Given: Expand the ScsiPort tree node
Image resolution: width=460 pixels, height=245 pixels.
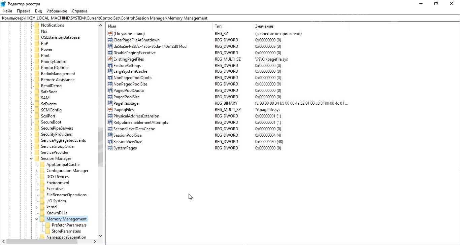Looking at the screenshot, I should point(31,116).
